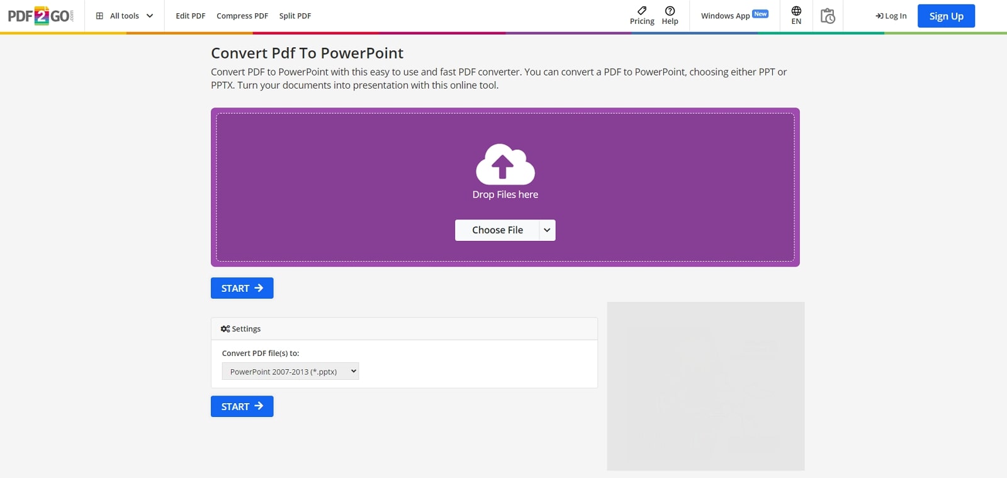Open the Help page
This screenshot has width=1007, height=478.
670,16
